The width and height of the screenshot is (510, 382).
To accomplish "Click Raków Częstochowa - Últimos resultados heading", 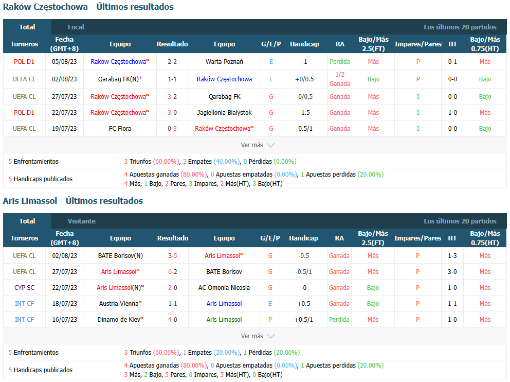I will [x=88, y=7].
